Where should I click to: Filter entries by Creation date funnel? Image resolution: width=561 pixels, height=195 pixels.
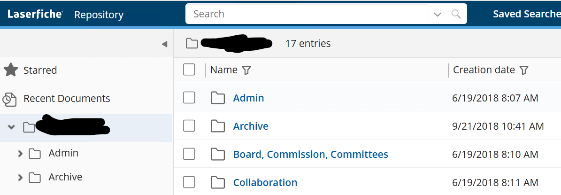click(x=524, y=70)
